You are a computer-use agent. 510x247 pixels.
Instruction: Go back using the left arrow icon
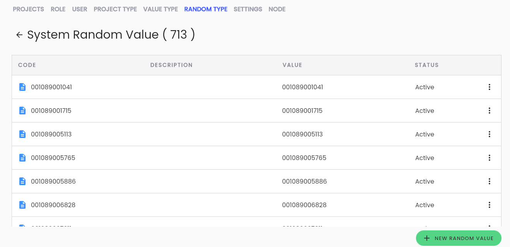coord(19,35)
